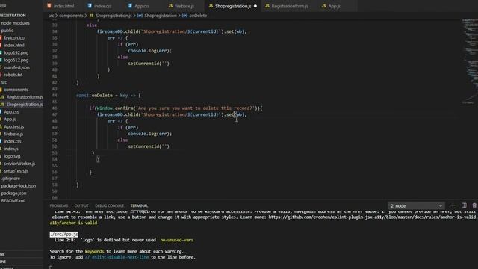Open index.css in the explorer
Viewport: 478px width, 269px height.
click(x=13, y=141)
